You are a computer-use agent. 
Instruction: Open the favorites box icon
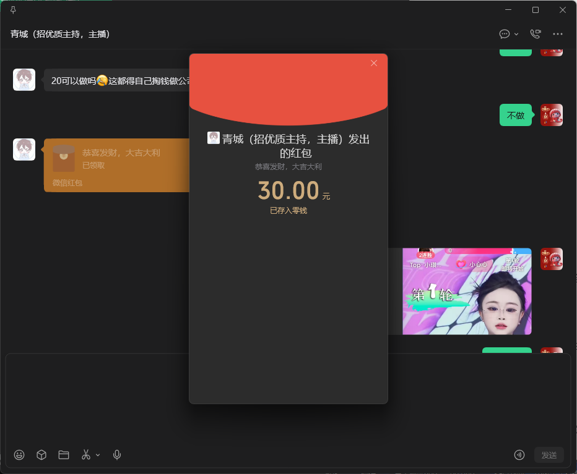pyautogui.click(x=41, y=455)
